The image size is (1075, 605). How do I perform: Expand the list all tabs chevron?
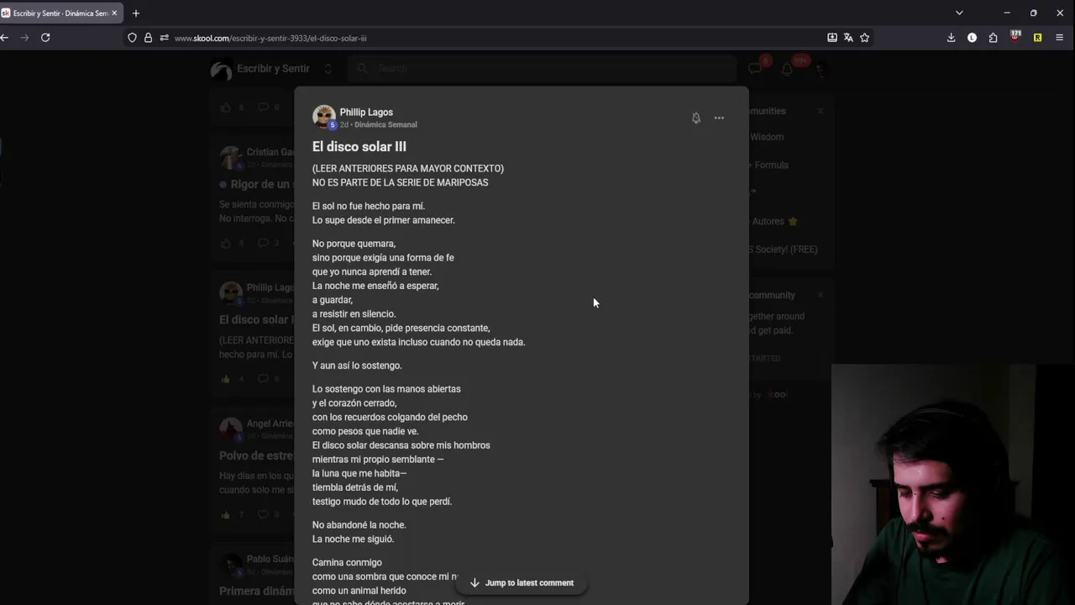[959, 13]
